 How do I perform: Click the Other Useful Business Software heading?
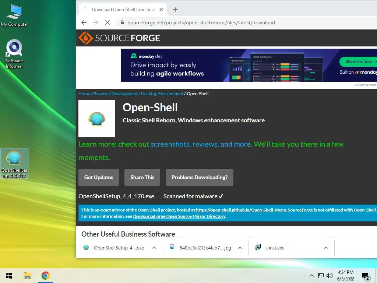128,234
